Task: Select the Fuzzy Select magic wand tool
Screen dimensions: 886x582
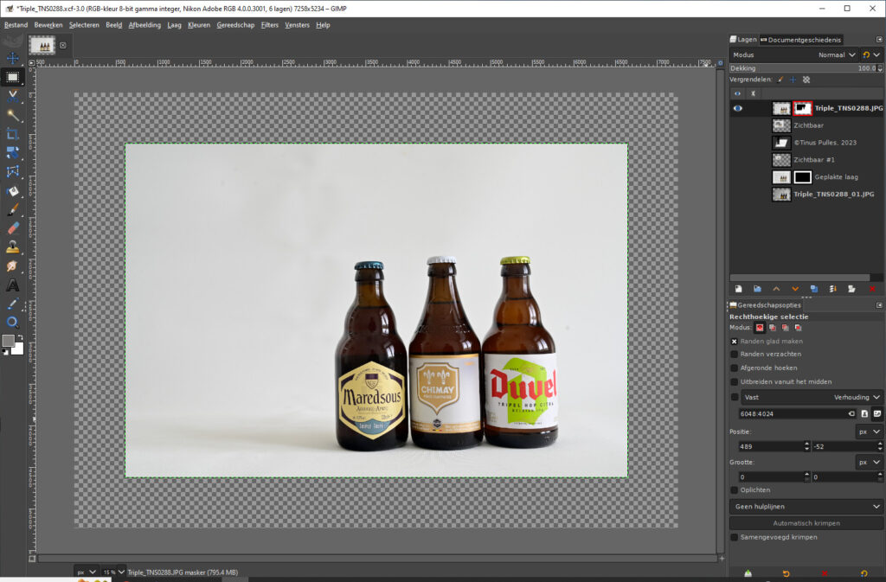Action: [12, 115]
